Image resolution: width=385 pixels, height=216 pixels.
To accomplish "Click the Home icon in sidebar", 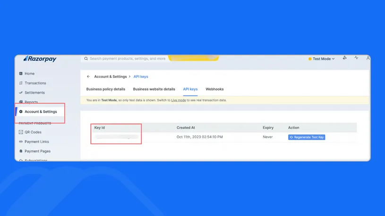I will click(21, 74).
